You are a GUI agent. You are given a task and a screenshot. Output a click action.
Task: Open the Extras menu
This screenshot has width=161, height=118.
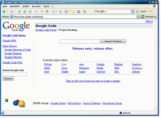(x=46, y=6)
